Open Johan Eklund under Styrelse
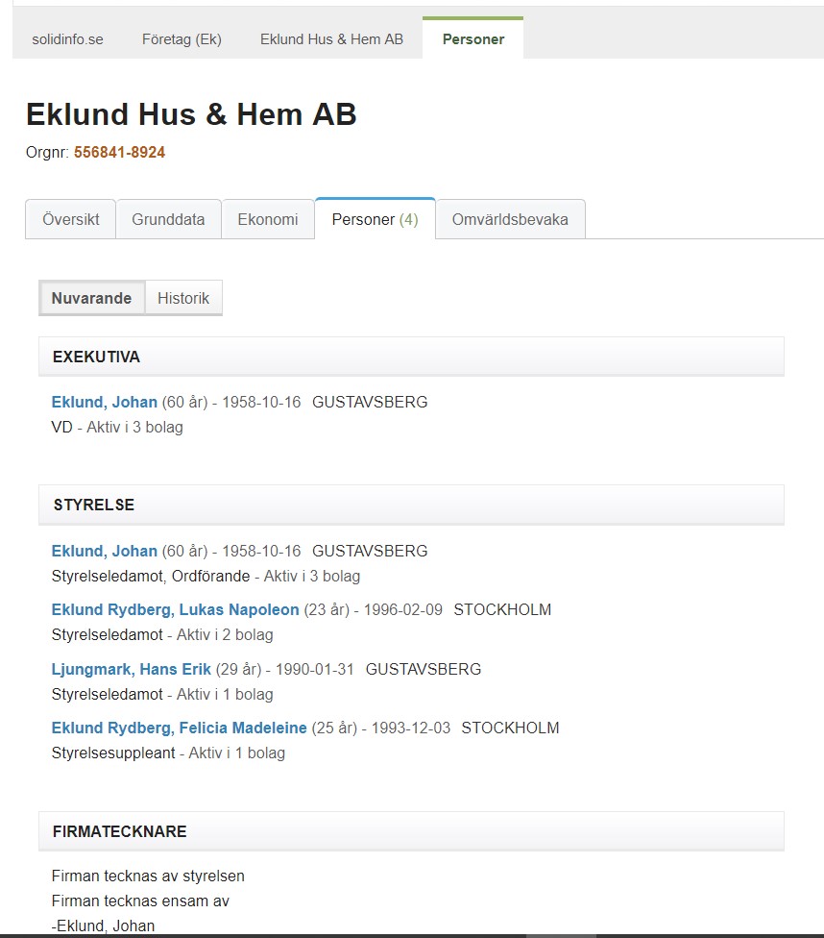Screen dimensions: 824x938 coord(104,551)
